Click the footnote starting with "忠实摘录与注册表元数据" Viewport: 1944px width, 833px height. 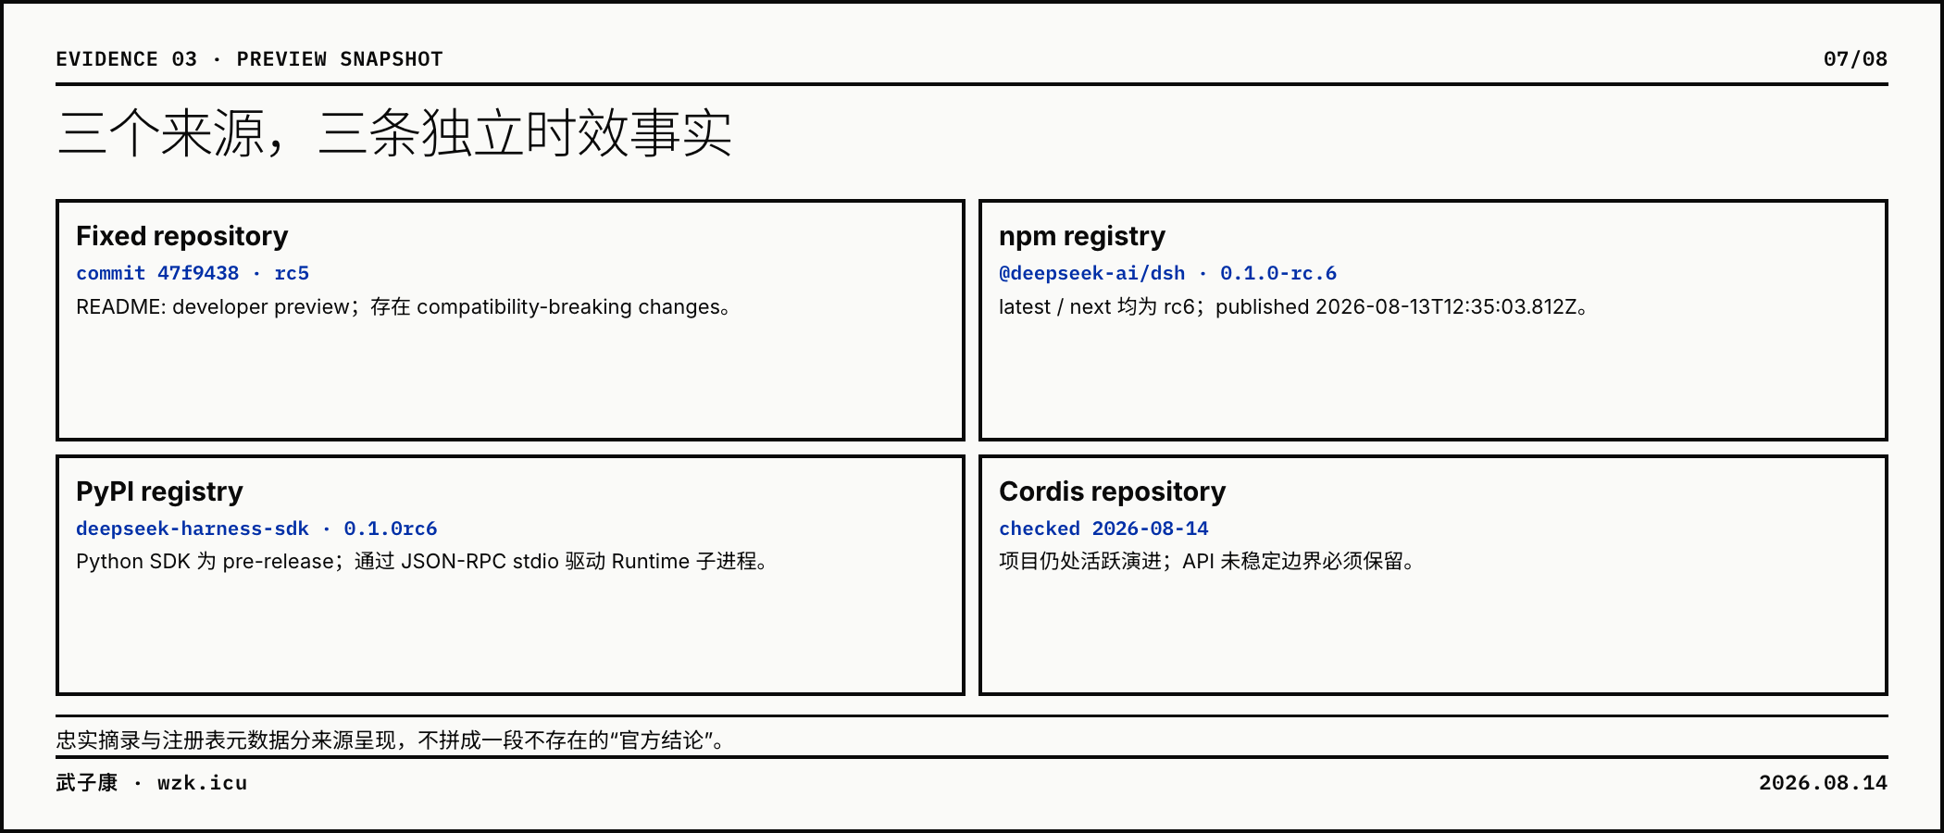(391, 740)
